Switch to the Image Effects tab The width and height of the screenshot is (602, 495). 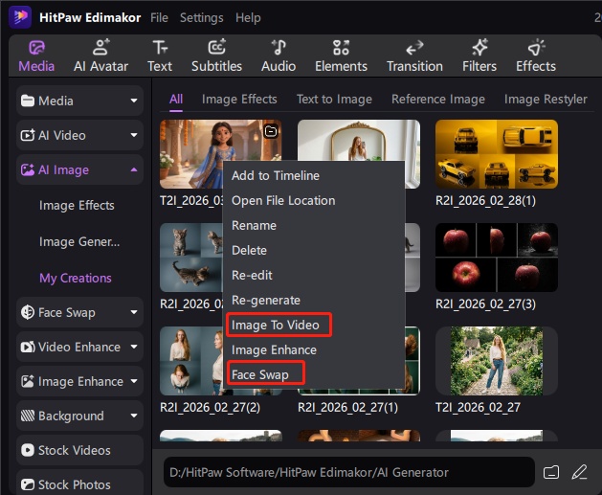click(x=239, y=99)
